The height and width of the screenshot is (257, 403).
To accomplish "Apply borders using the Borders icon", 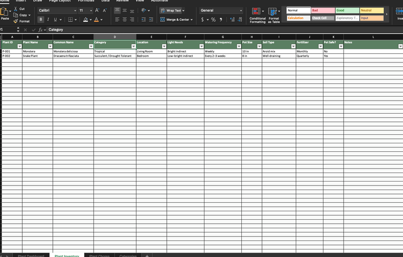I will 70,20.
